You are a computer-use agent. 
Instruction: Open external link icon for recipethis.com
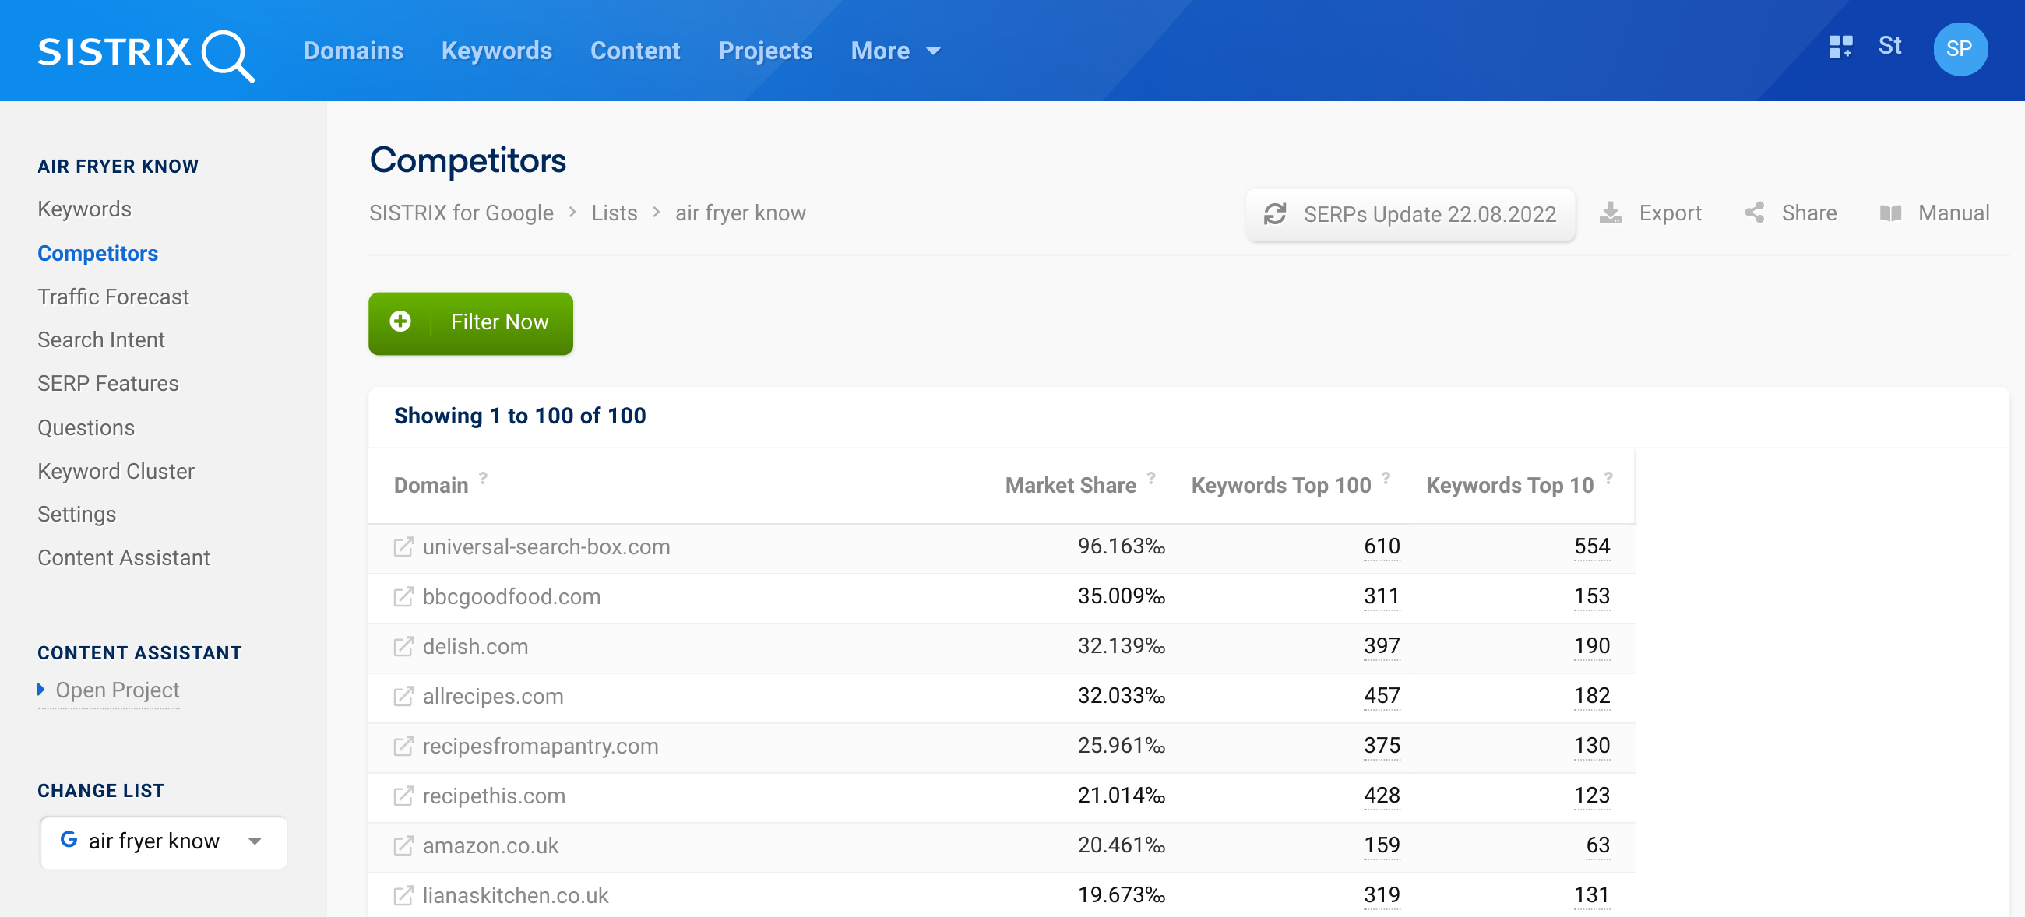pos(403,796)
